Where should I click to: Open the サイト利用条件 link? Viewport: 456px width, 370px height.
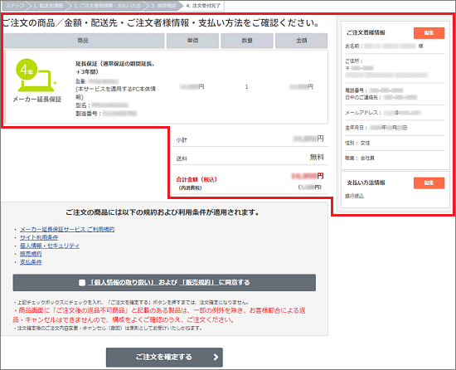pos(39,237)
